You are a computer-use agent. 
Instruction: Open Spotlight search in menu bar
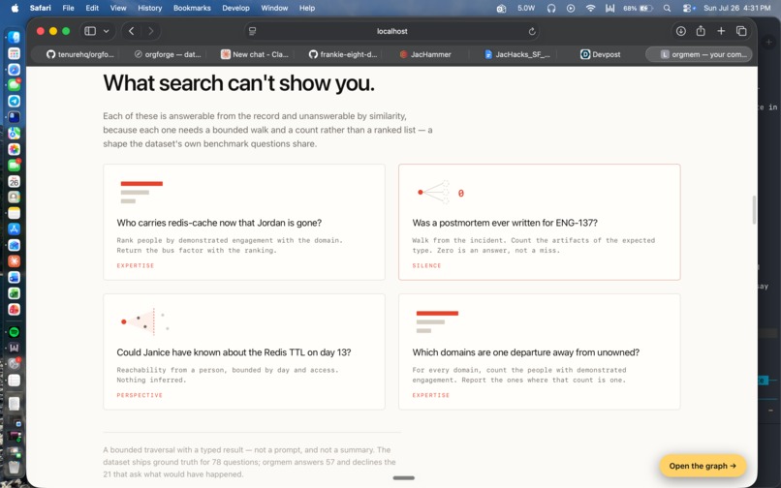point(667,8)
